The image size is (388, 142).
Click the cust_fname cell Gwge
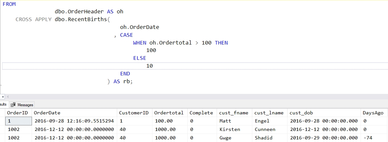point(234,138)
